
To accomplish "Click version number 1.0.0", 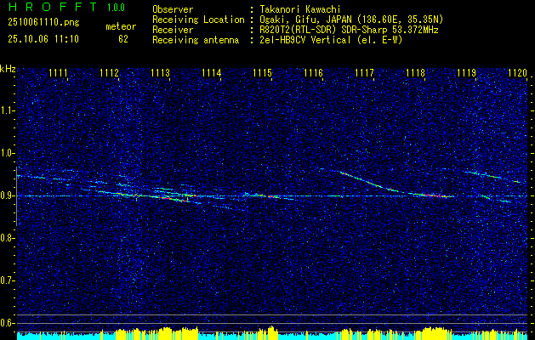I will click(x=116, y=8).
